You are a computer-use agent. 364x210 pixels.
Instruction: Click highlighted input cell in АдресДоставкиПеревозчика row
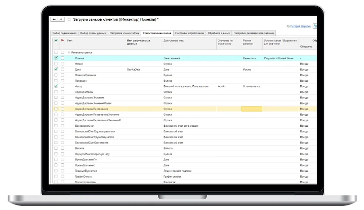coord(252,109)
